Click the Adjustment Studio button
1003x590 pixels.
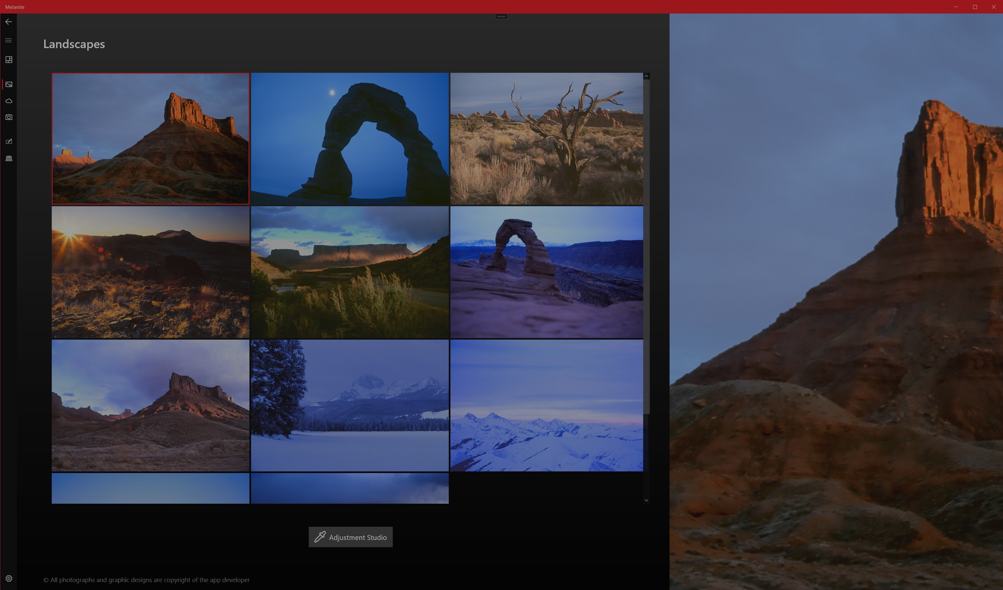(350, 537)
